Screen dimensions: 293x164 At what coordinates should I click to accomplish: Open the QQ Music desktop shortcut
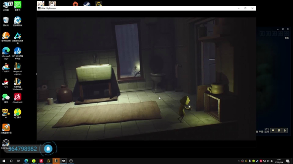(17, 112)
